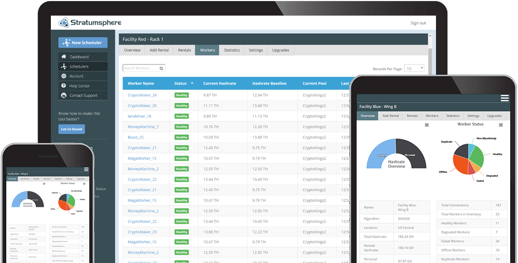Open the hamburger menu on the phone
Image resolution: width=518 pixels, height=263 pixels.
click(86, 169)
